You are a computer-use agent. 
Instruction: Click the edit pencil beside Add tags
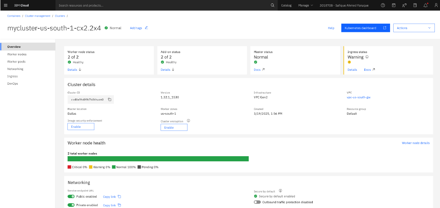(146, 28)
